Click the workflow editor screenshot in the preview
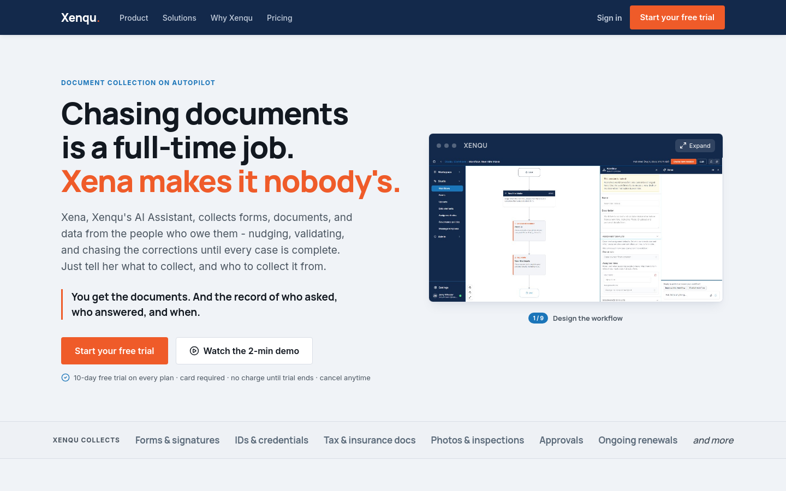786x491 pixels. pos(576,230)
